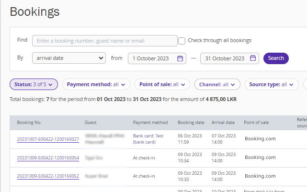Open booking 20231007-500422-1200169327
The image size is (307, 192).
pyautogui.click(x=48, y=126)
